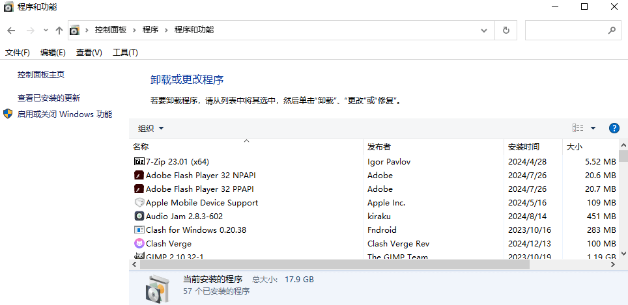Open 查看已安装的更新 link

[49, 98]
